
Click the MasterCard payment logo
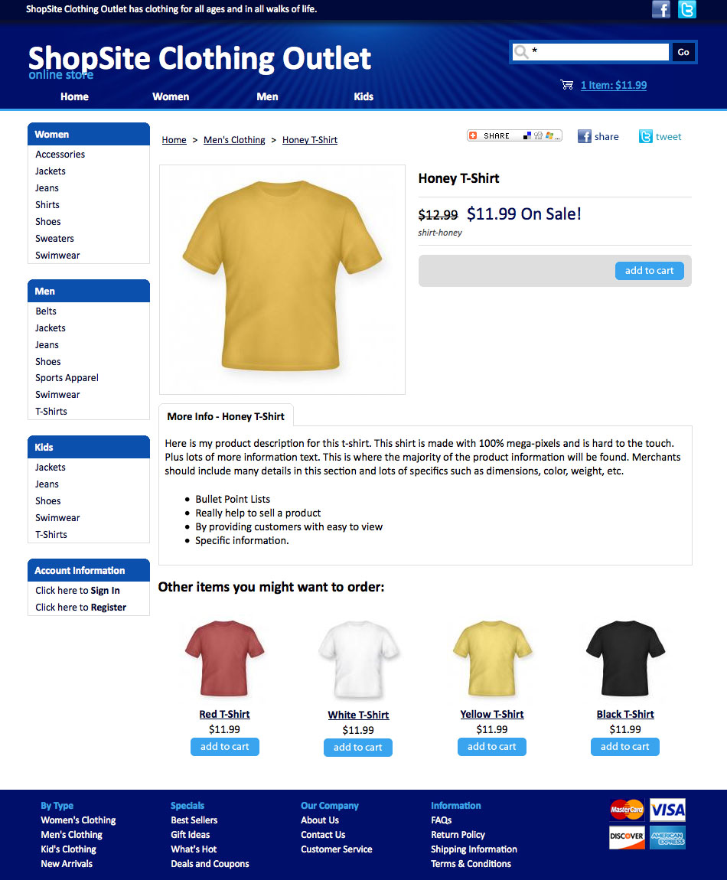627,810
